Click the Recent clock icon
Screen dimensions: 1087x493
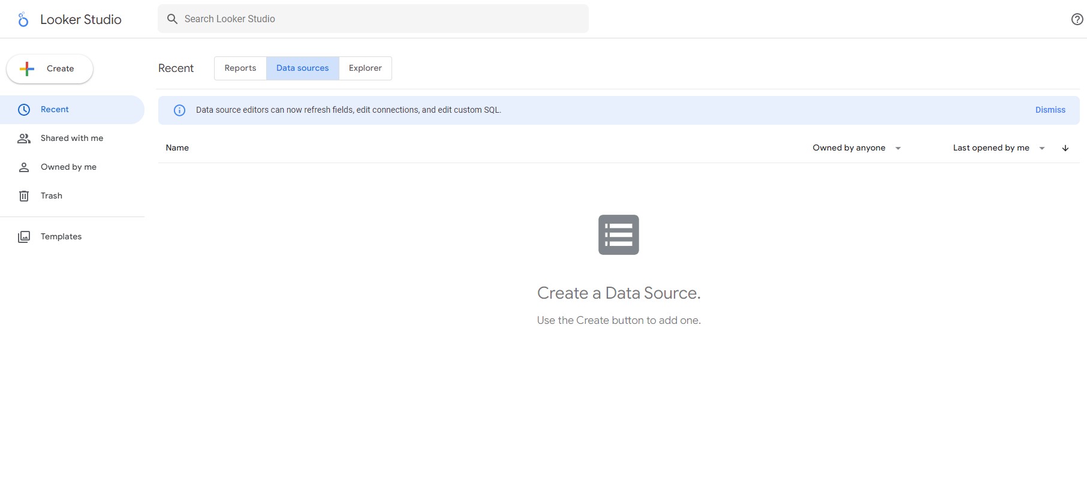point(24,110)
